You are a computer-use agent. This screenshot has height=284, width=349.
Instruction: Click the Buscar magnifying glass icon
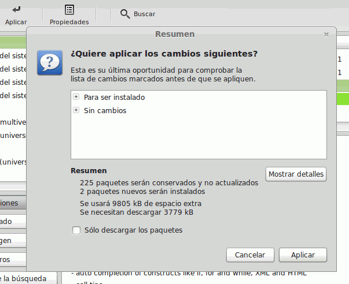pos(125,13)
